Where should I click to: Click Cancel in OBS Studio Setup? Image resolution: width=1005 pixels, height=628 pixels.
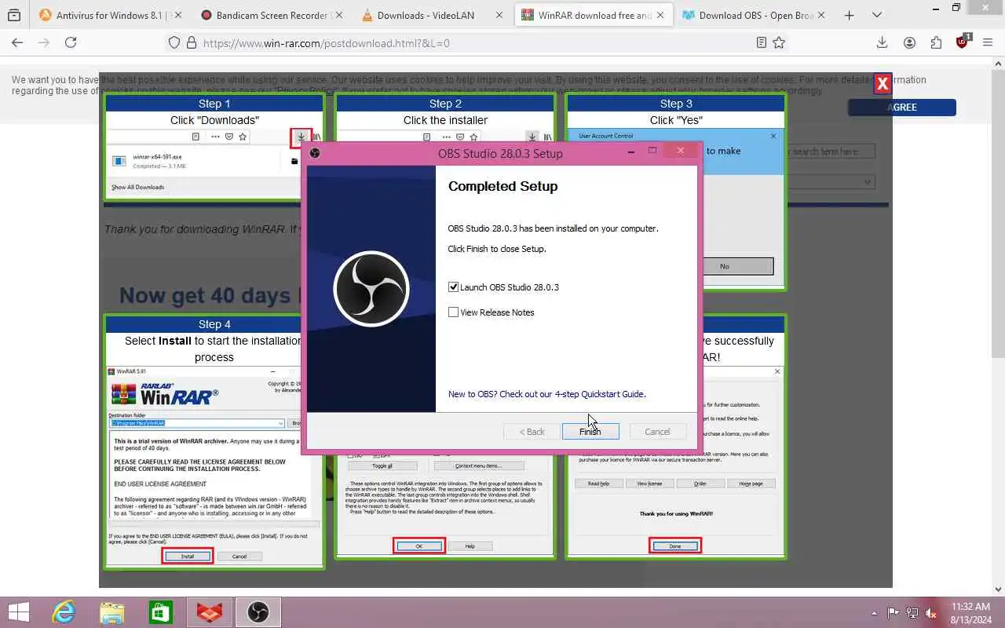point(657,432)
